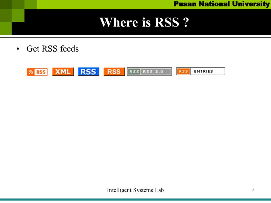Select the 'Get RSS feeds' bullet text
The width and height of the screenshot is (271, 203).
click(53, 49)
